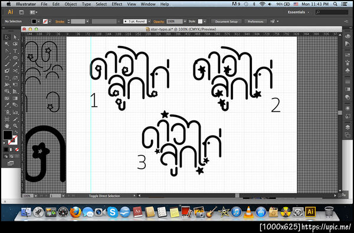Screen dimensions: 354x233
Task: Select the Hand tool
Action: click(7, 126)
